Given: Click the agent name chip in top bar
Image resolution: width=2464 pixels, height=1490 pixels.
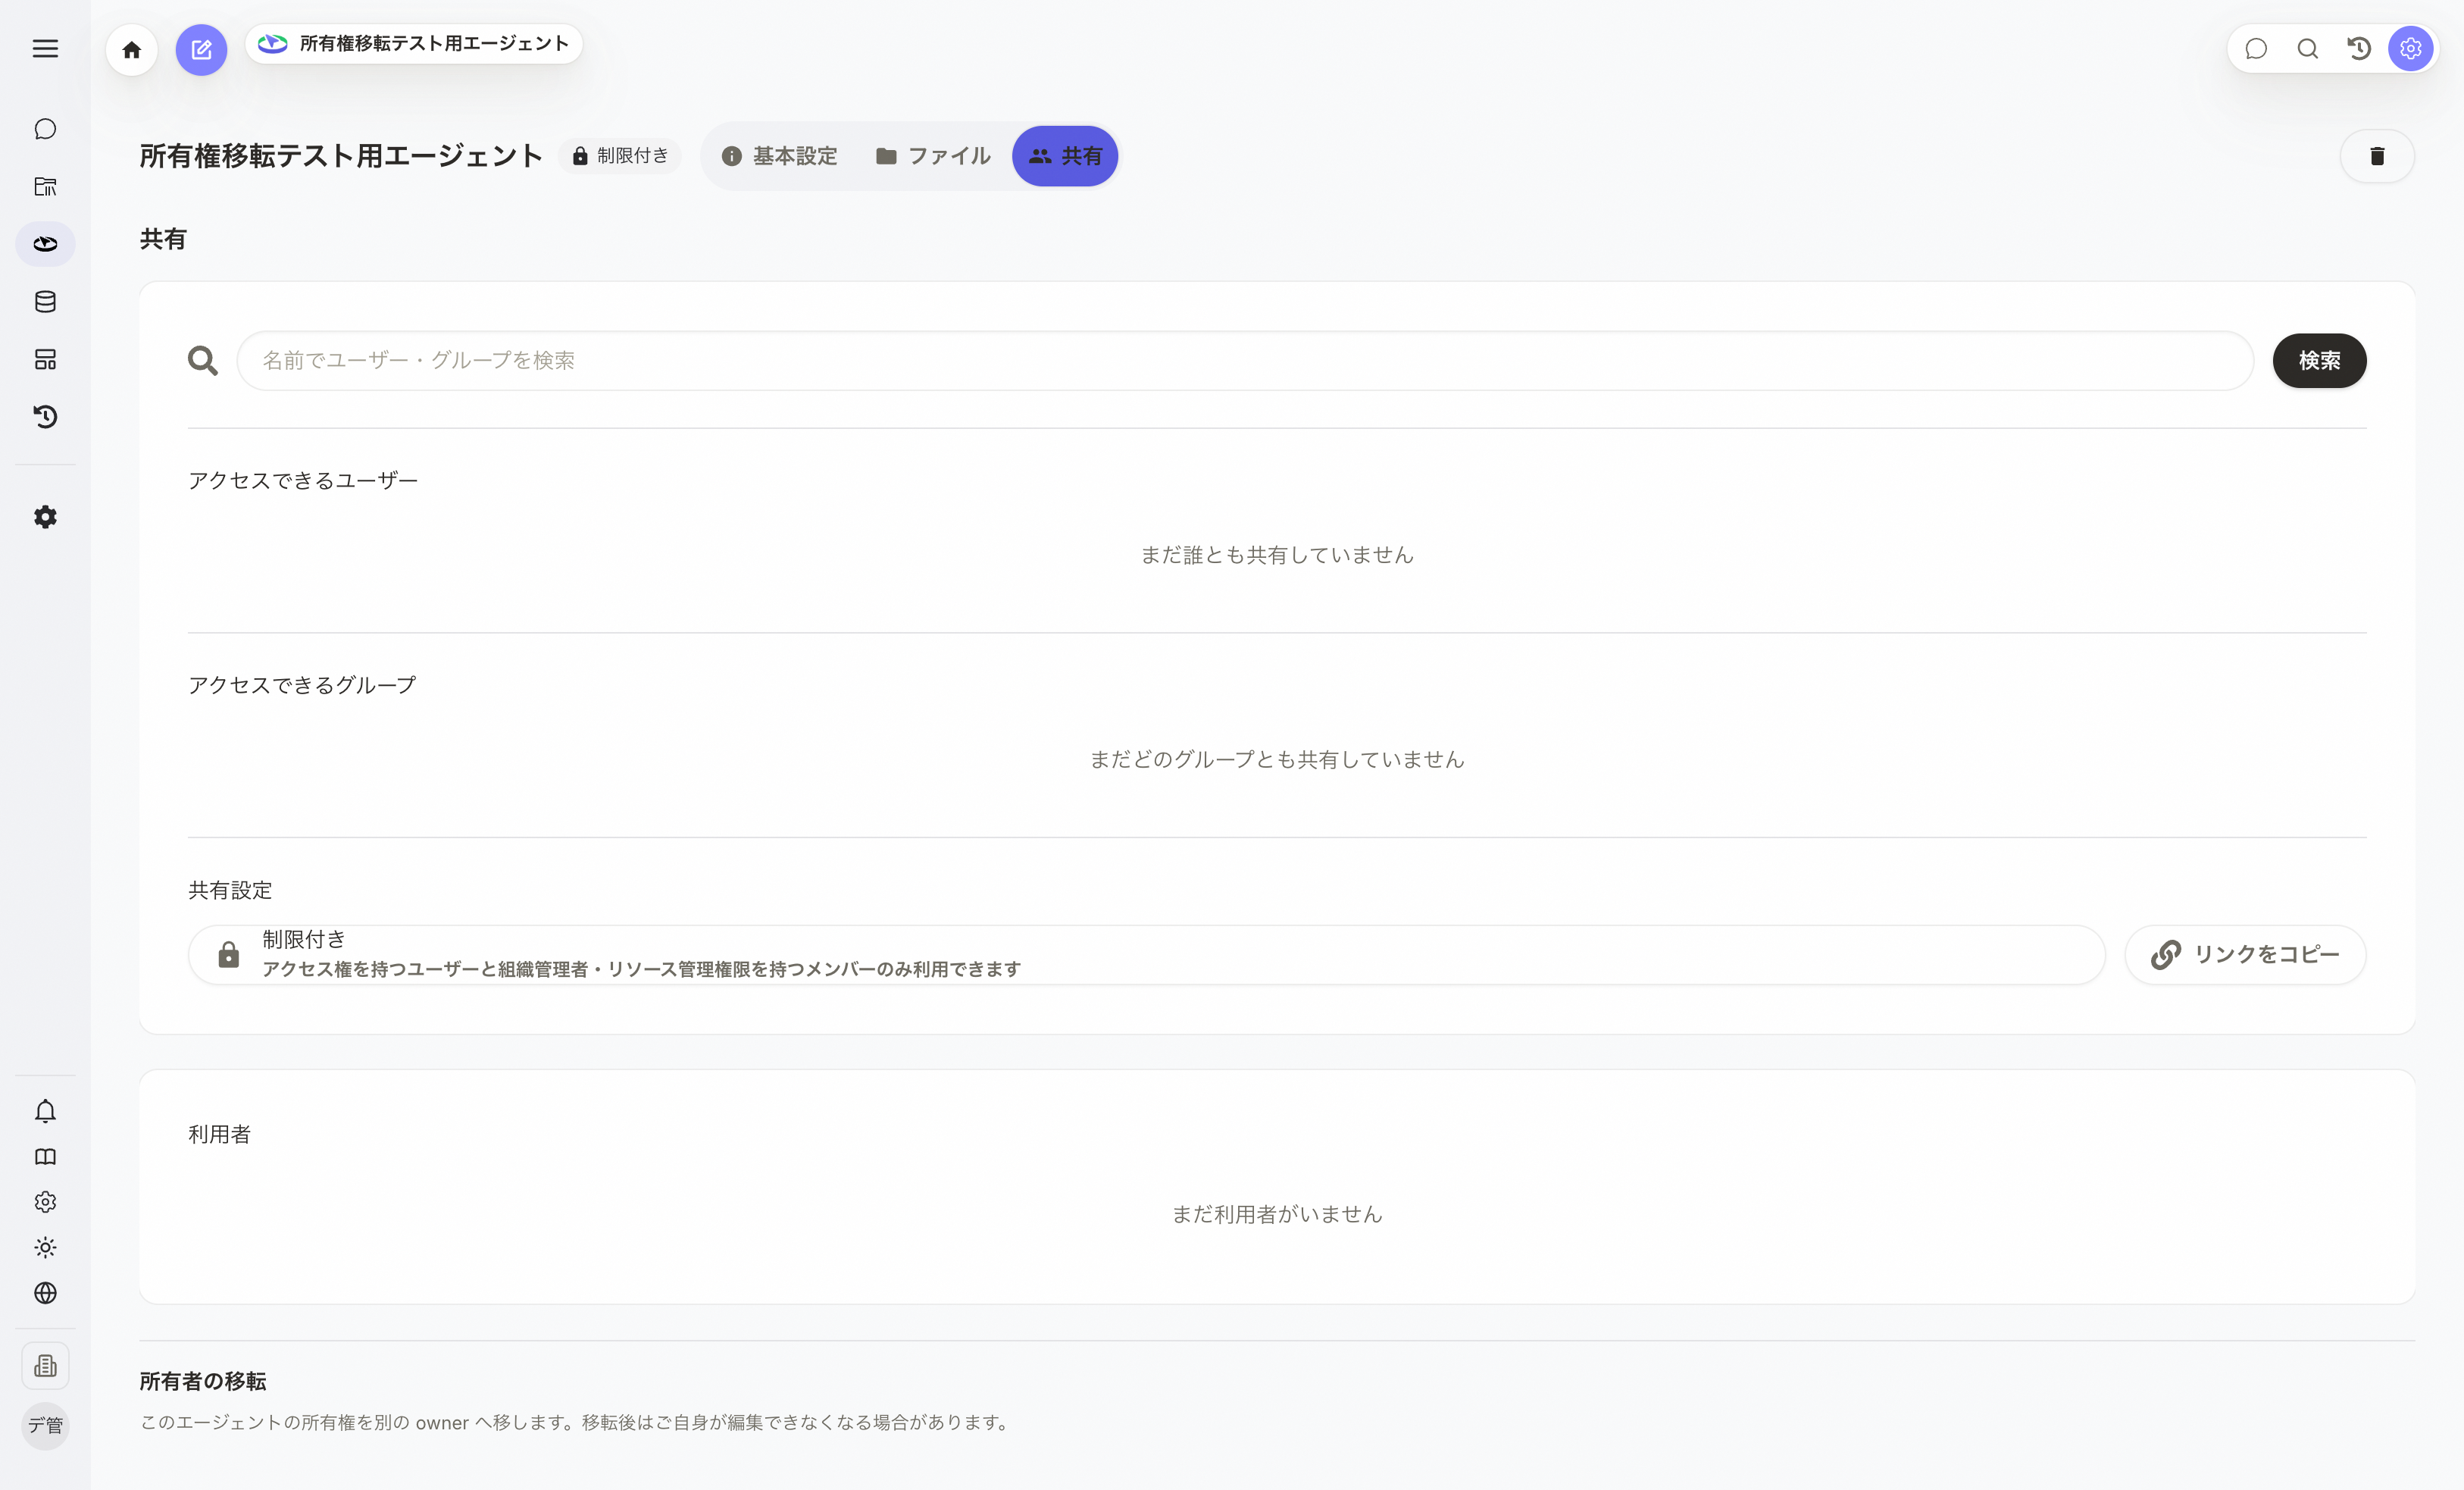Looking at the screenshot, I should [414, 44].
